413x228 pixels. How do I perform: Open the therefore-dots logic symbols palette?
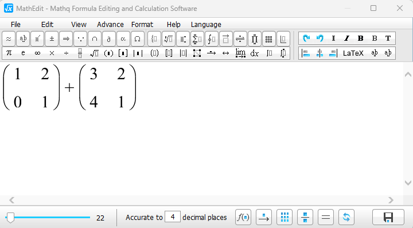click(80, 39)
